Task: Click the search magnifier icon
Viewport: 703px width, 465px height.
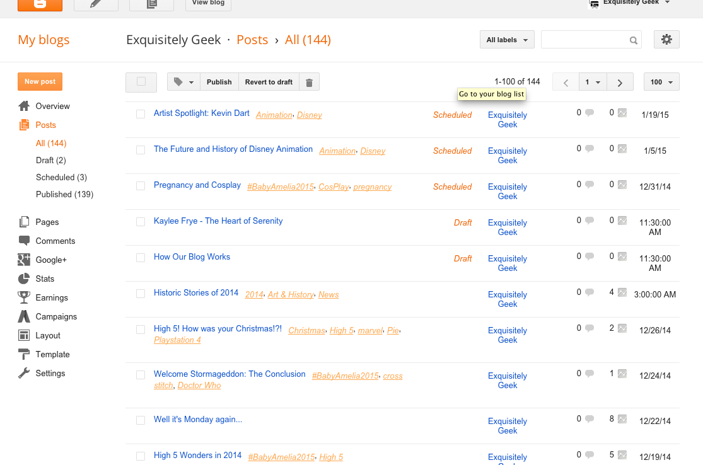Action: point(633,40)
